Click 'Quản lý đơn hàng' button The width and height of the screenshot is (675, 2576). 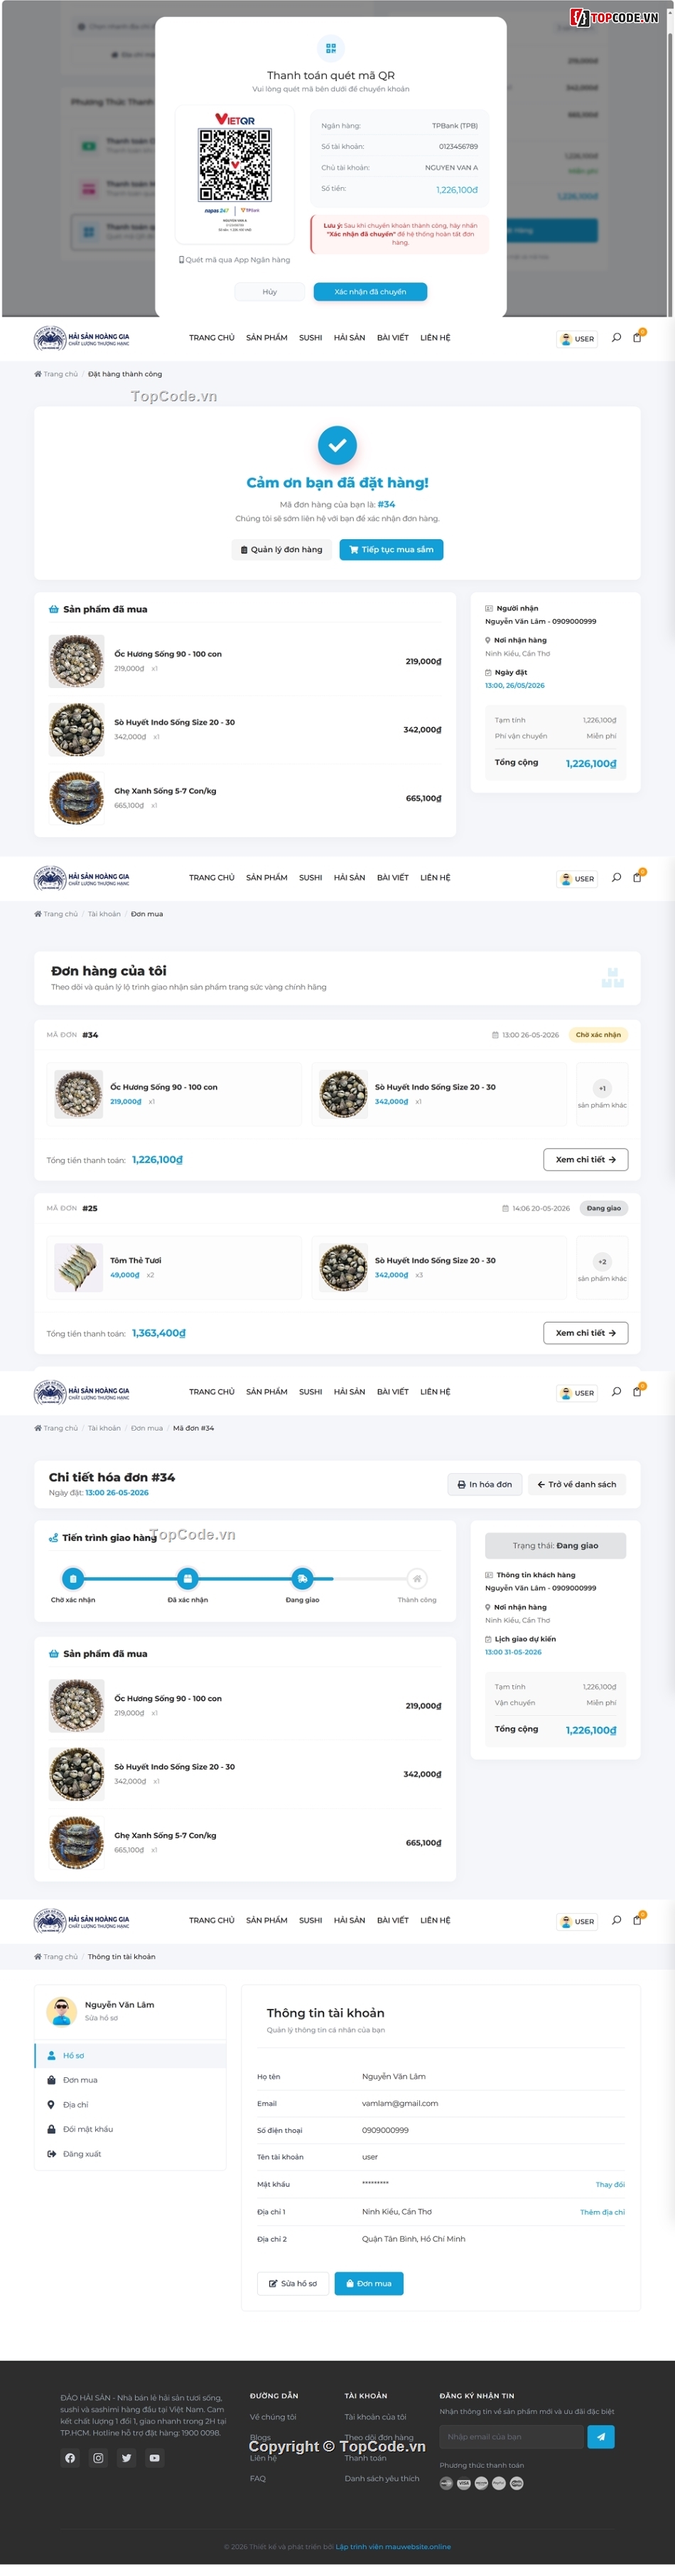(x=283, y=549)
